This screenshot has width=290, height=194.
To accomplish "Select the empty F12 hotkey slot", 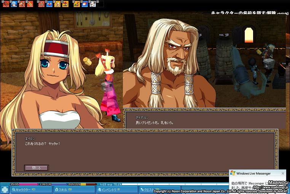I will (100, 4).
